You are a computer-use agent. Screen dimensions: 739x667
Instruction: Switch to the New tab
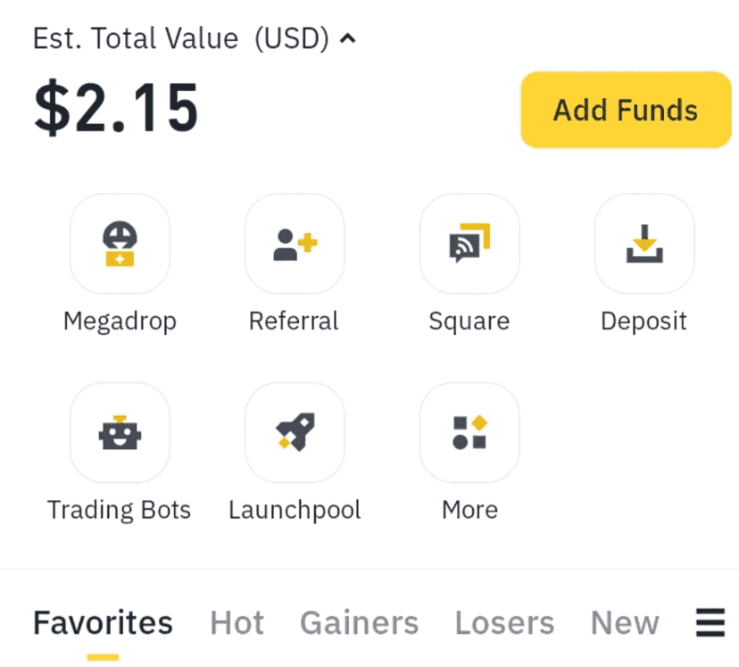625,622
